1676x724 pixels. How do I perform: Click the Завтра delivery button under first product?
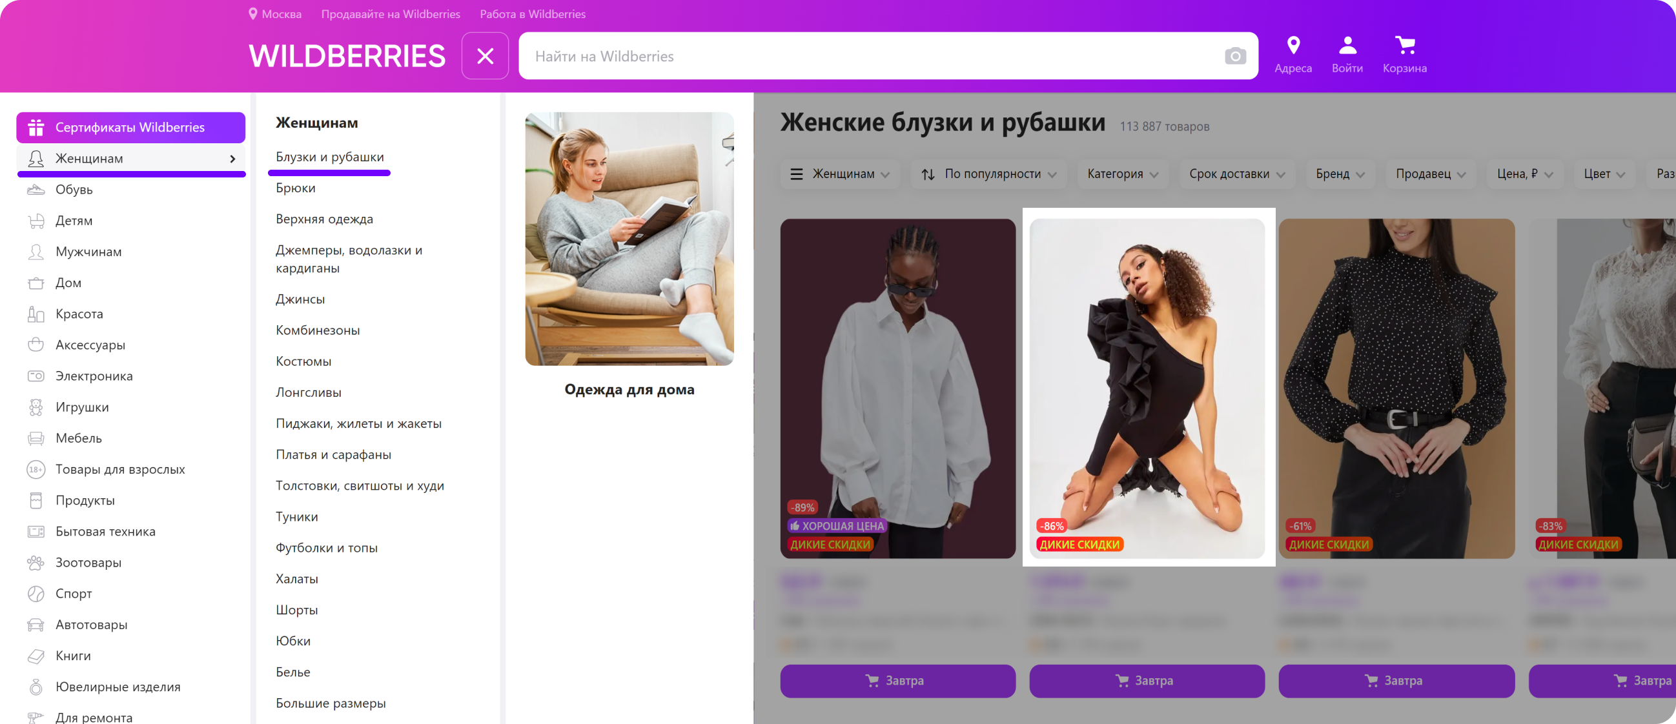pyautogui.click(x=898, y=681)
